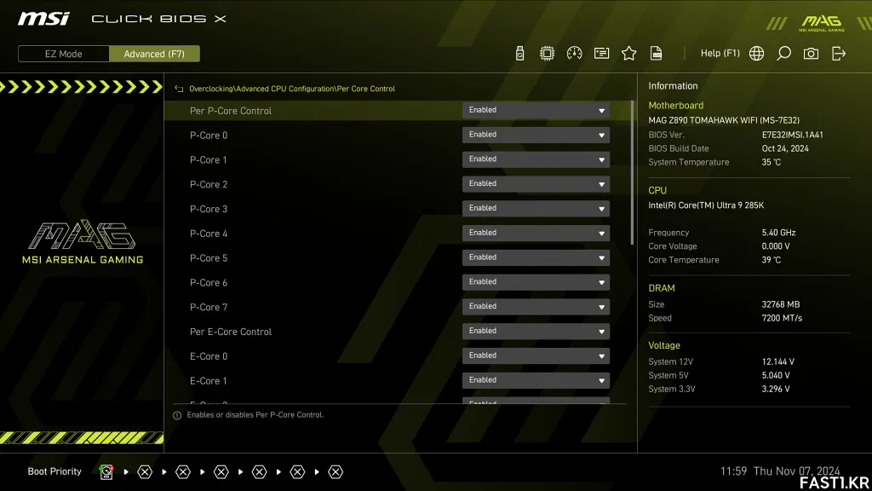Image resolution: width=872 pixels, height=491 pixels.
Task: Click the info icon beside help description
Action: click(177, 415)
